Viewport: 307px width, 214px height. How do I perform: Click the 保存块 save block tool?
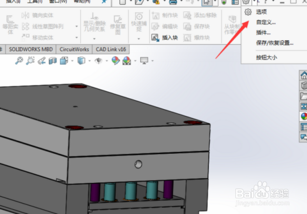(x=196, y=27)
